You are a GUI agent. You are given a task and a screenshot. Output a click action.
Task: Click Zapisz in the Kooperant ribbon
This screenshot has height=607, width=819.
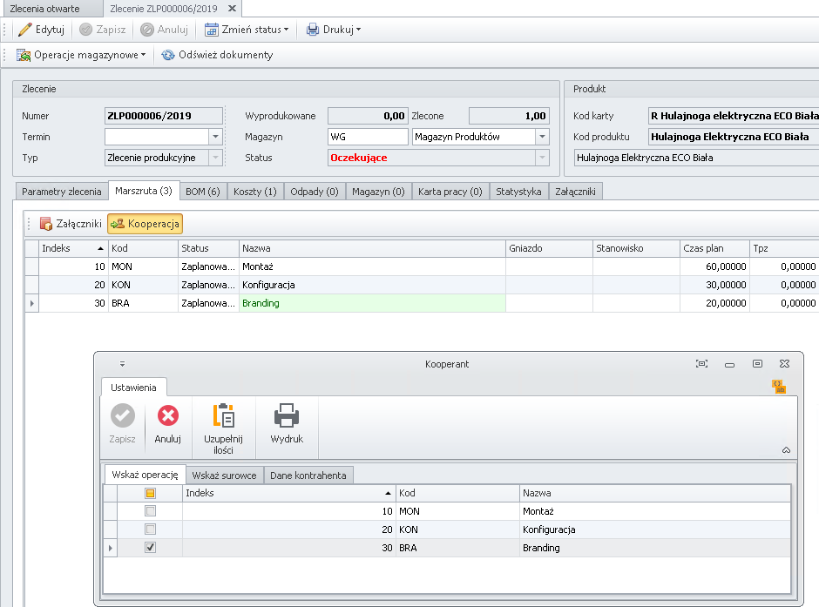[x=122, y=424]
